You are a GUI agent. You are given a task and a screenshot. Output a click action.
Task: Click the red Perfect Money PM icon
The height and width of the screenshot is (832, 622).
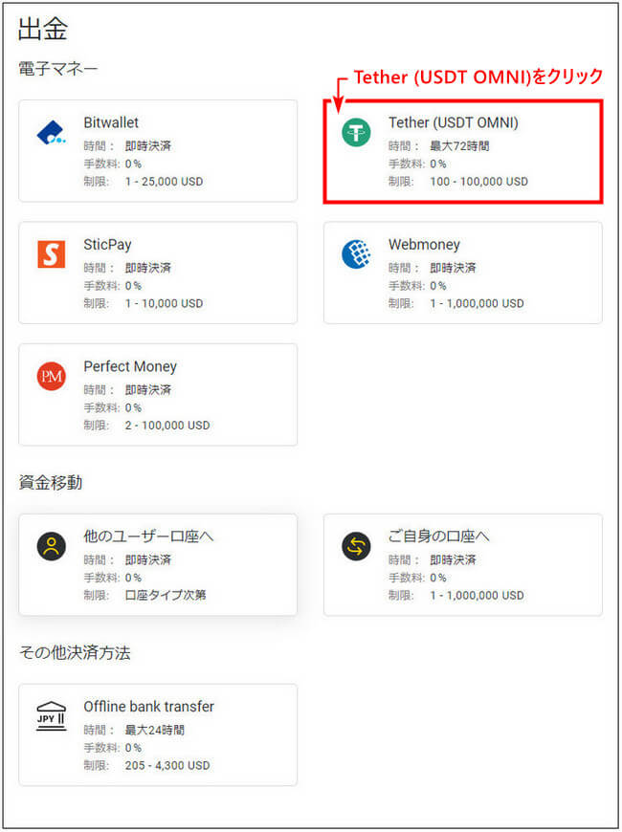click(51, 376)
